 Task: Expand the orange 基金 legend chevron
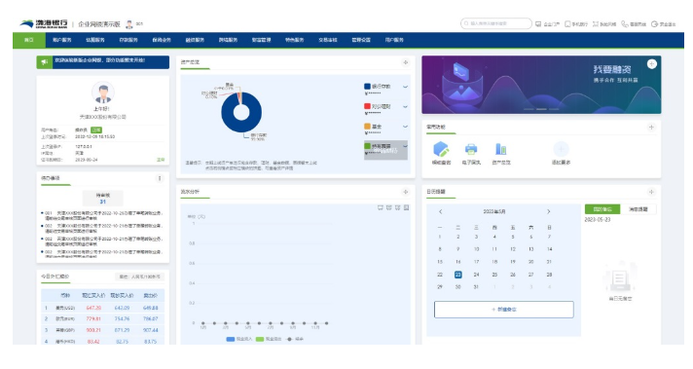405,127
